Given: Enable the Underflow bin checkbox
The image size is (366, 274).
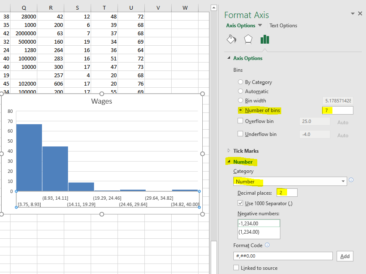Looking at the screenshot, I should (241, 134).
